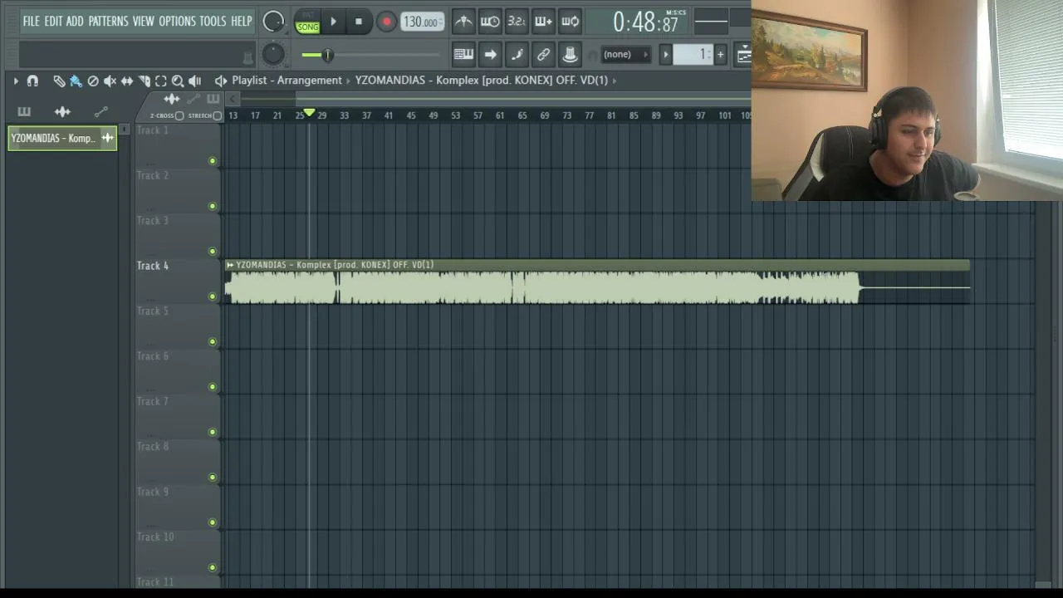Click the Track 4 label

tap(153, 266)
